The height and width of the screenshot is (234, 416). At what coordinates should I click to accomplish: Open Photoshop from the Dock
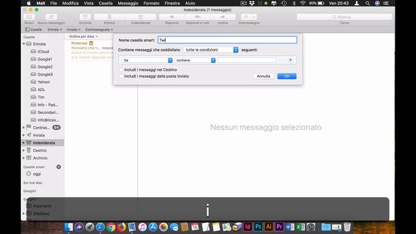(258, 227)
